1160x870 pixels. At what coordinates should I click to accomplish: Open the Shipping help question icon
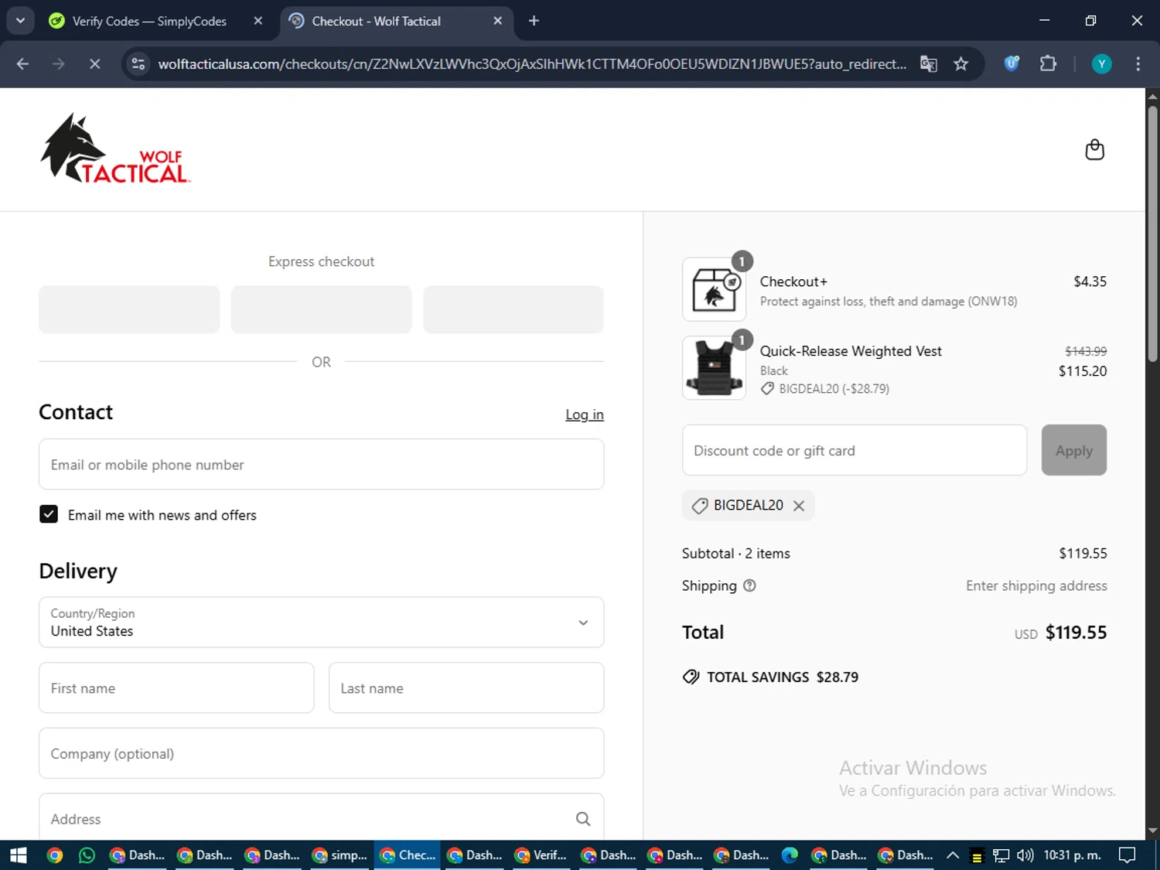point(749,585)
